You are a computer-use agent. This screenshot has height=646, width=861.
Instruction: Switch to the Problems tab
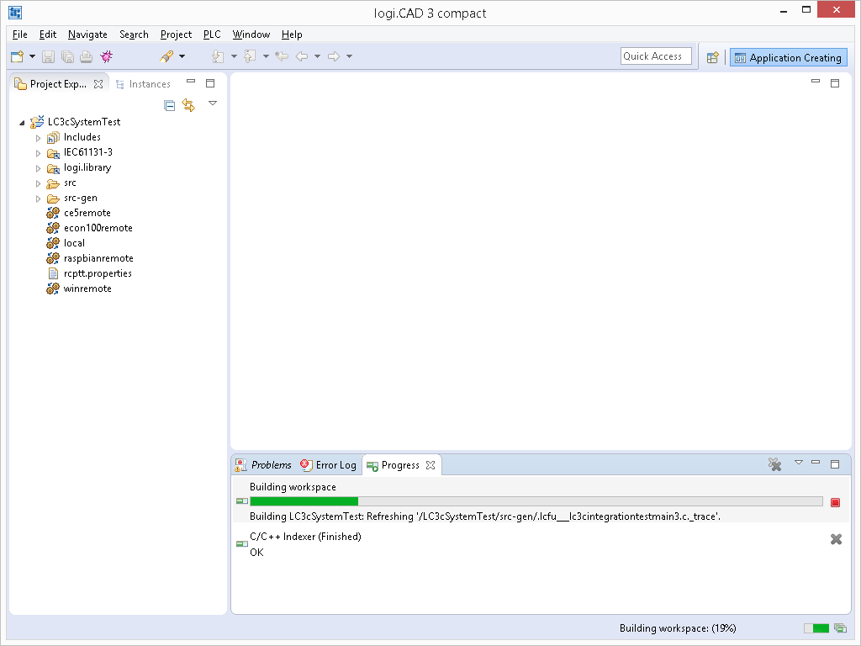click(x=263, y=464)
